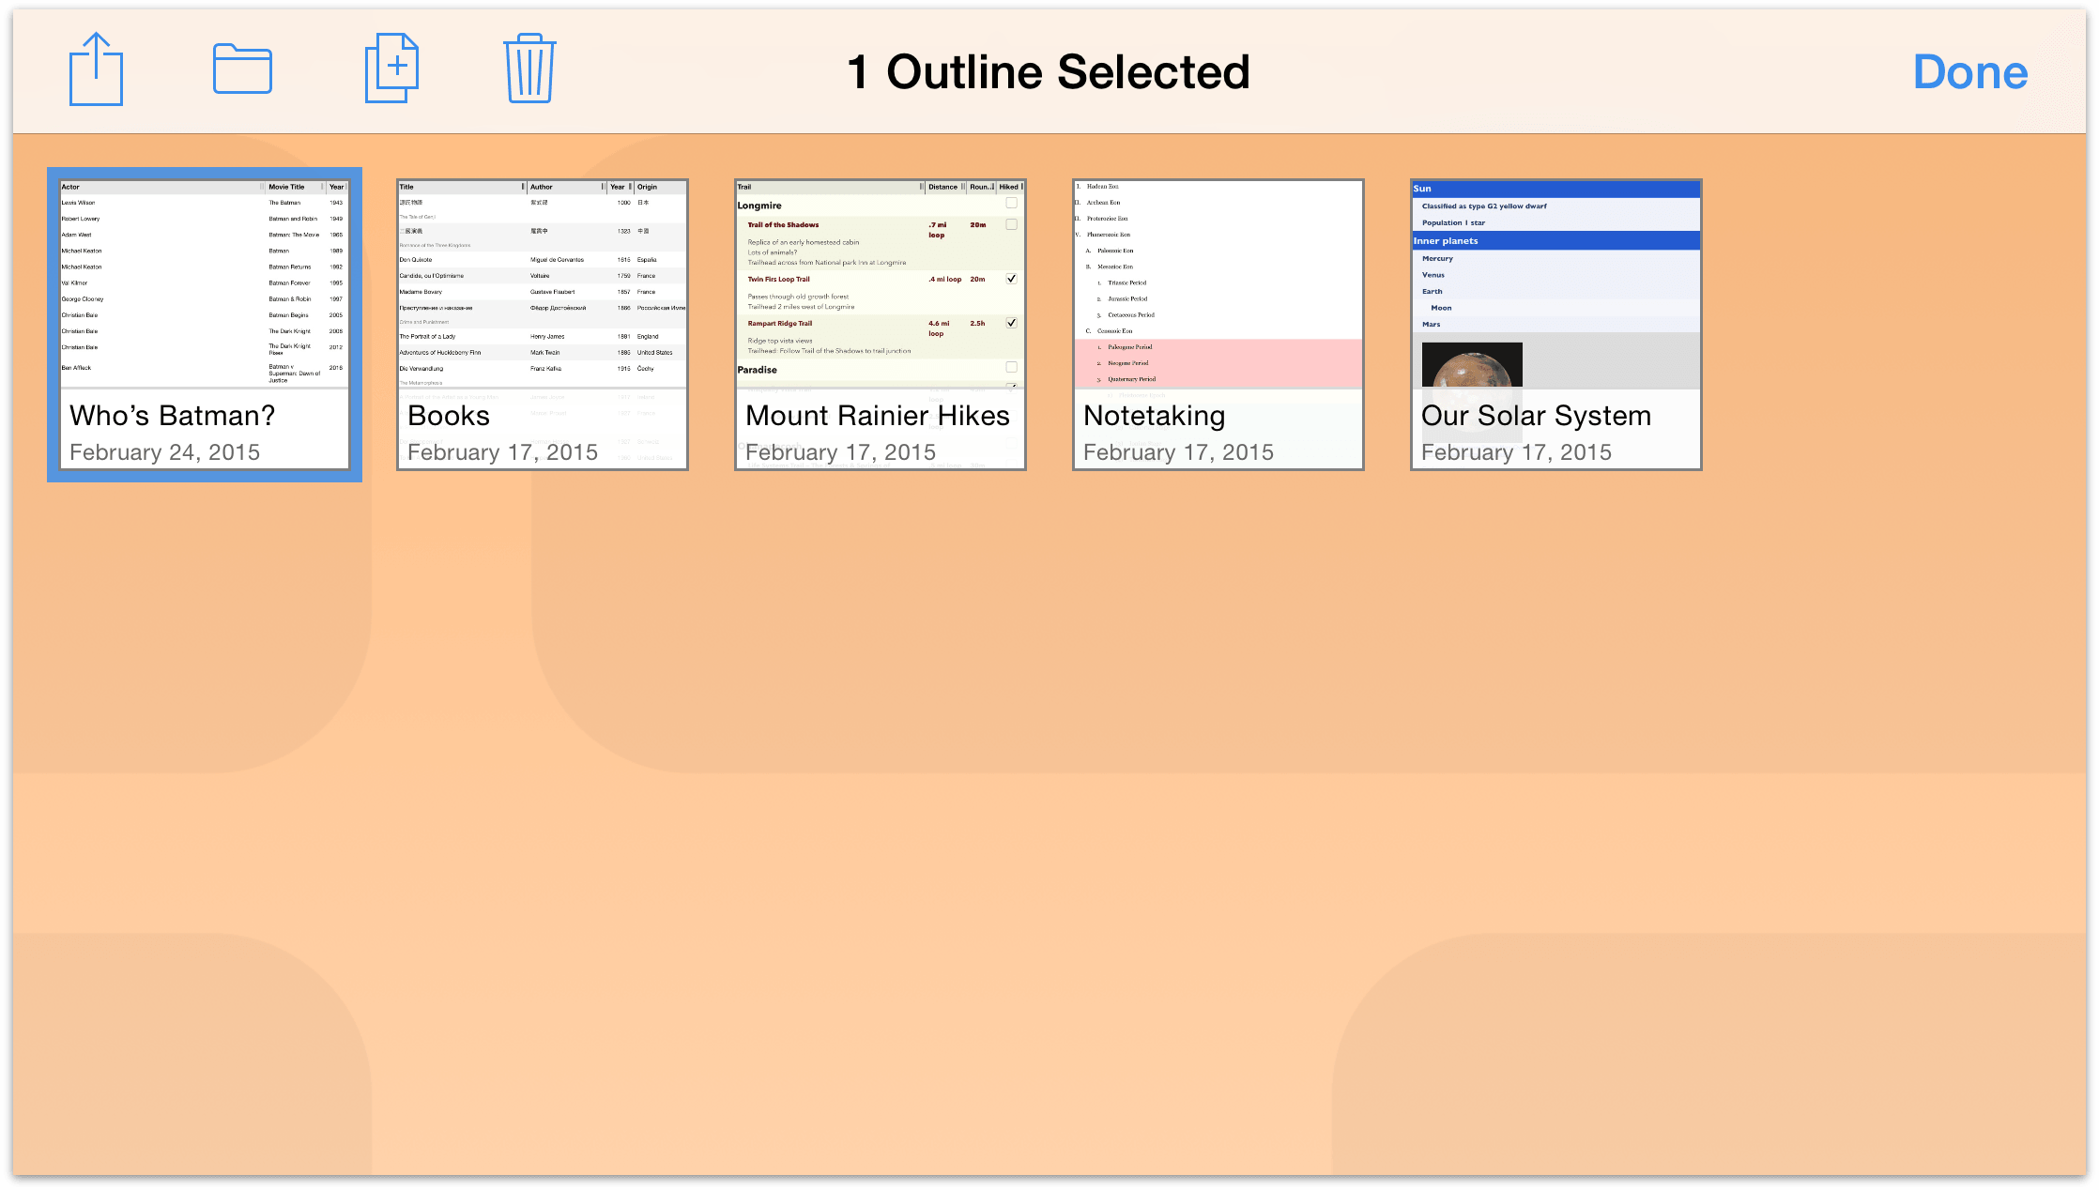2099x1190 pixels.
Task: Tap the Trash delete icon
Action: click(x=529, y=69)
